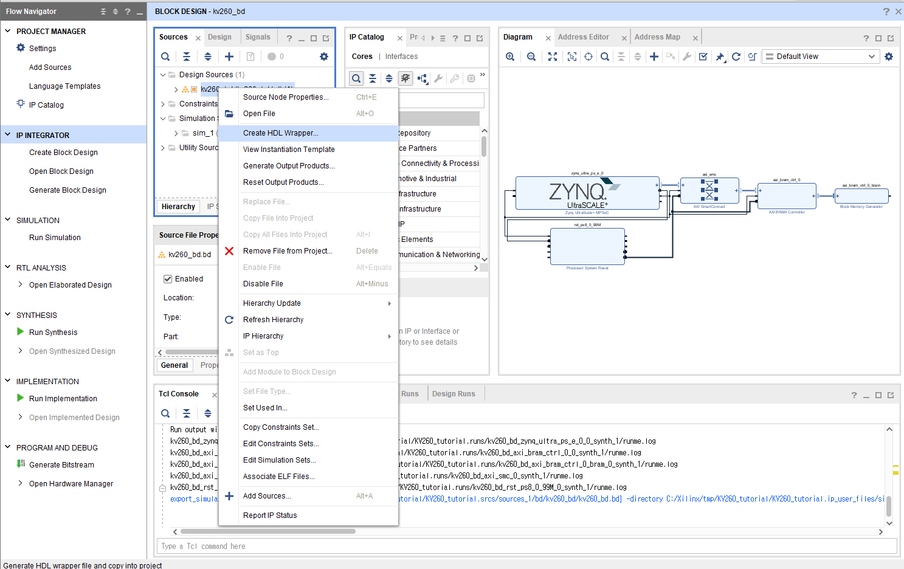Open Sources panel settings gear
The height and width of the screenshot is (569, 904).
click(x=324, y=57)
